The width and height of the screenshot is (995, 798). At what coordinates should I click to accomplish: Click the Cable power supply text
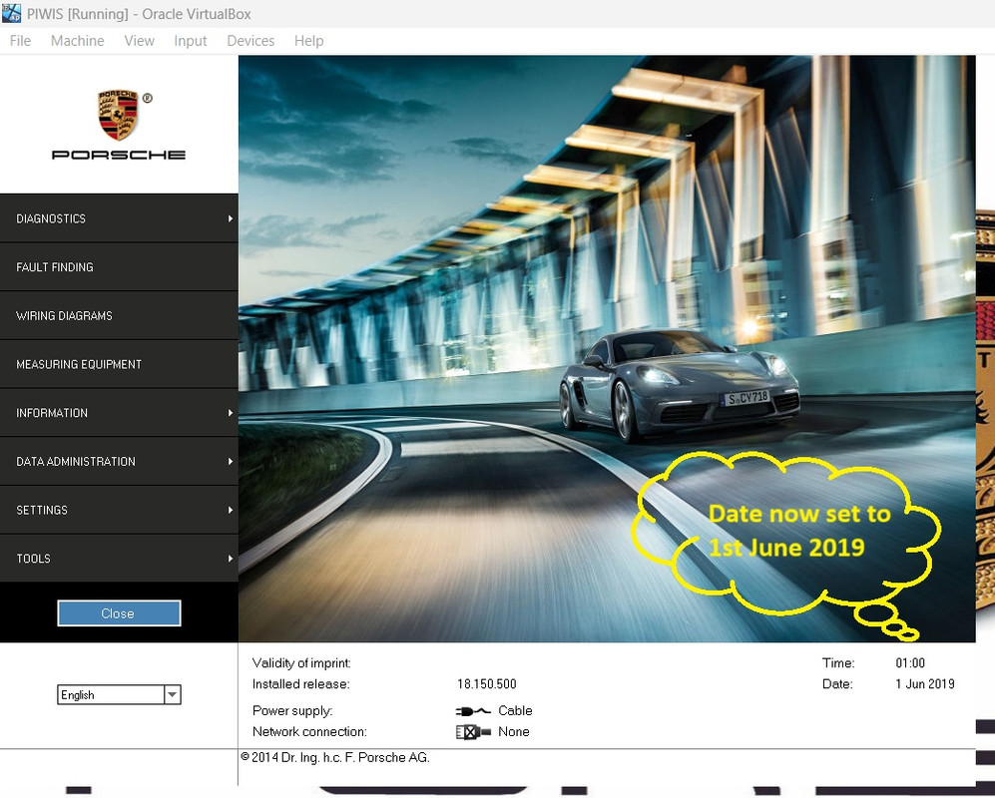[x=515, y=710]
